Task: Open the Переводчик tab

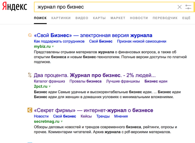Action: pos(165,18)
